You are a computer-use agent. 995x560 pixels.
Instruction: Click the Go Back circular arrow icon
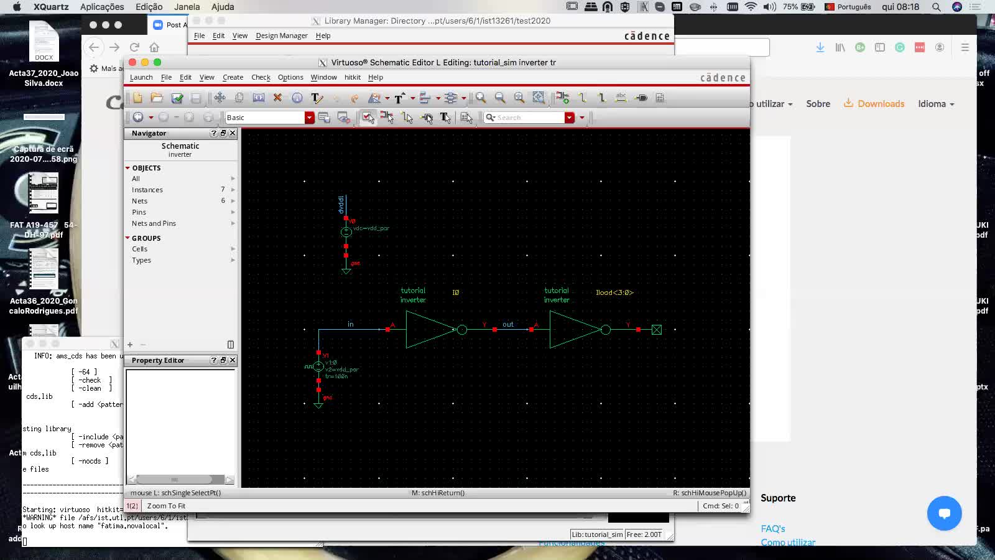click(138, 117)
